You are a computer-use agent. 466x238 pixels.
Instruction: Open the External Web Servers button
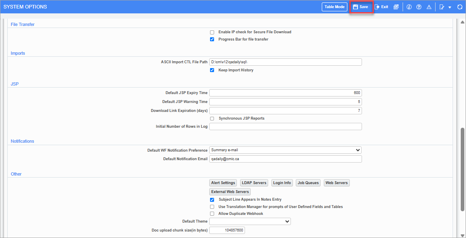coord(230,191)
